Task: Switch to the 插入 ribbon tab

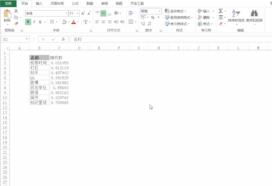Action: click(39, 3)
